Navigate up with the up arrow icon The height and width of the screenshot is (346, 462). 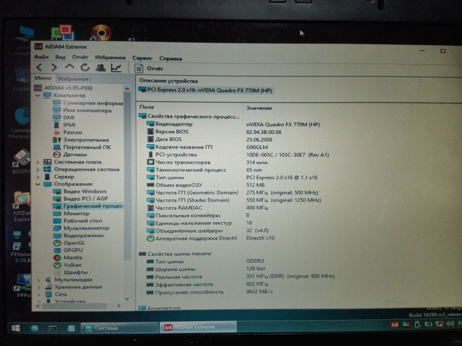pyautogui.click(x=69, y=67)
